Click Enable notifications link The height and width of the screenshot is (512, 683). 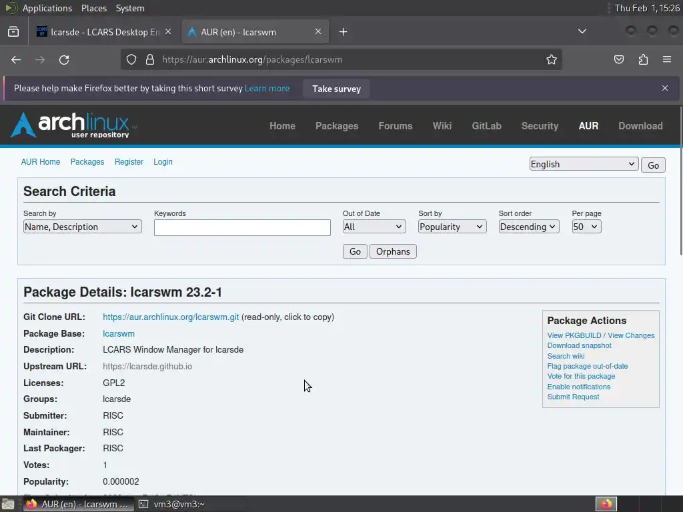click(578, 387)
